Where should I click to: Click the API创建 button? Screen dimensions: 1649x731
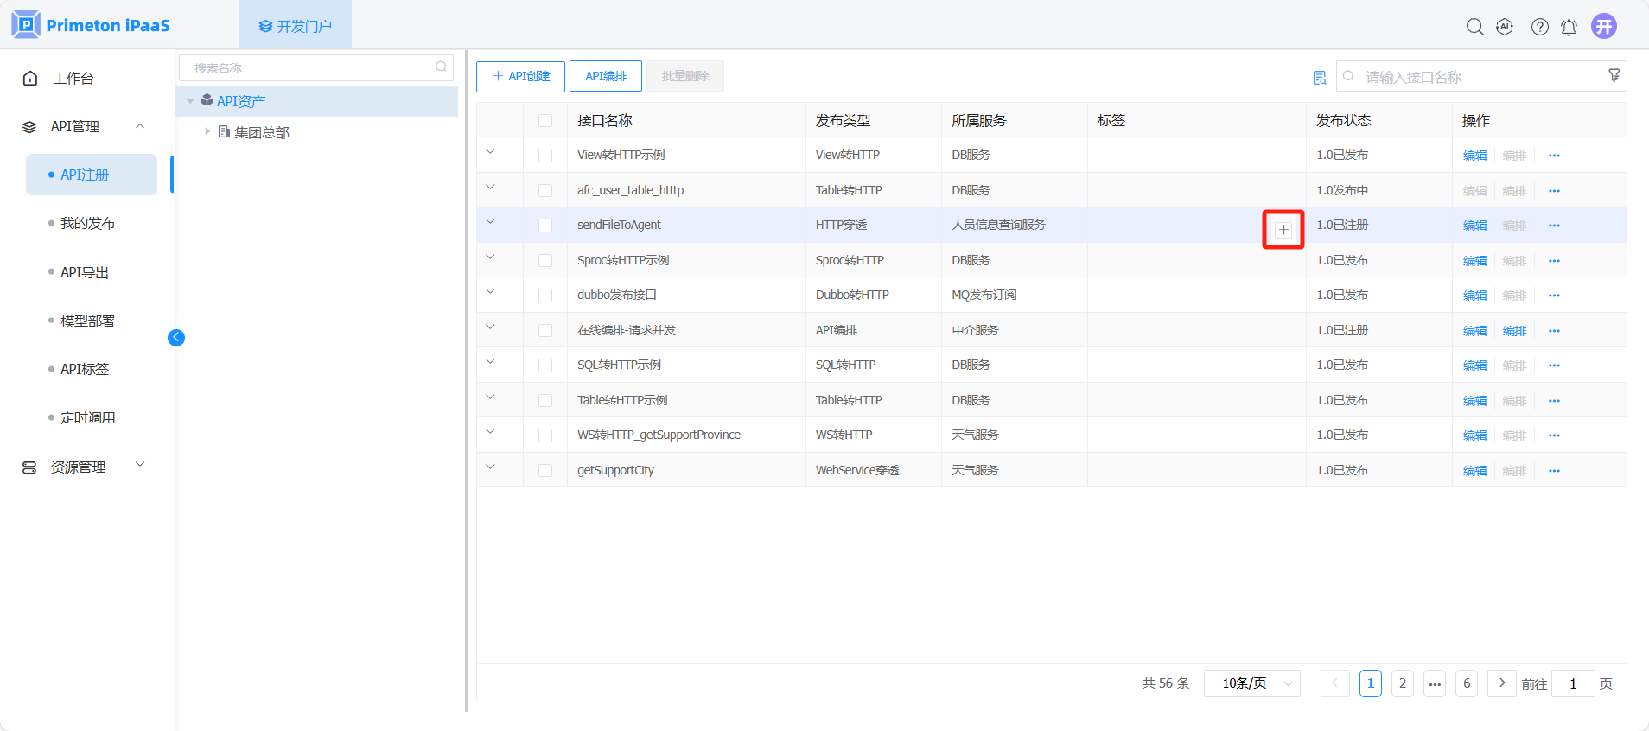(520, 76)
